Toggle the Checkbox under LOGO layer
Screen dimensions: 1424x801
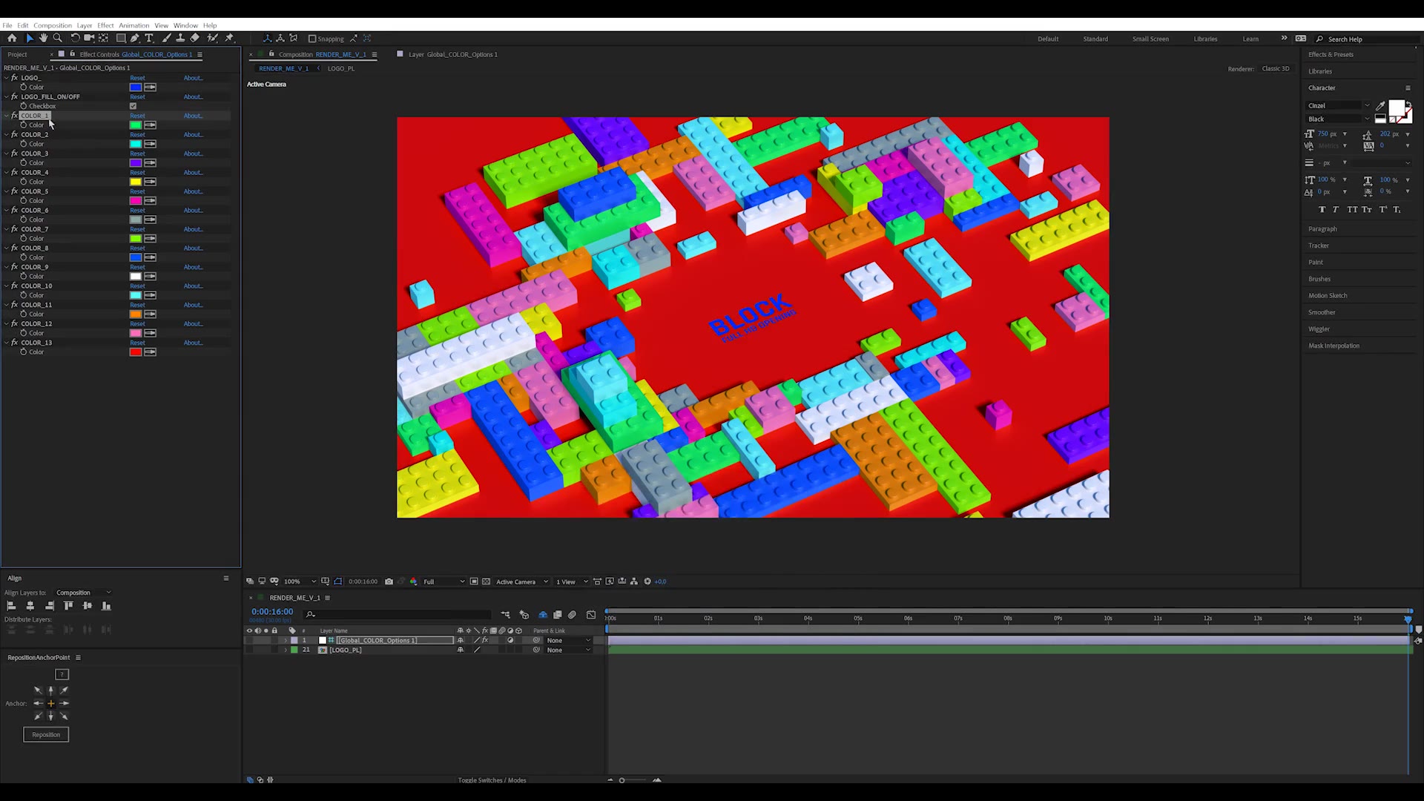click(x=133, y=105)
